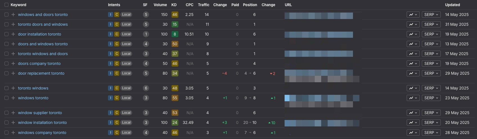The height and width of the screenshot is (139, 477).
Task: Click Informational intent badge for 'windows toronto'
Action: [x=111, y=98]
